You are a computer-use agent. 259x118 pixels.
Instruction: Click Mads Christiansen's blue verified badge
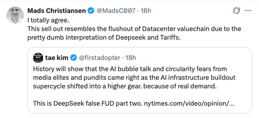coord(91,11)
